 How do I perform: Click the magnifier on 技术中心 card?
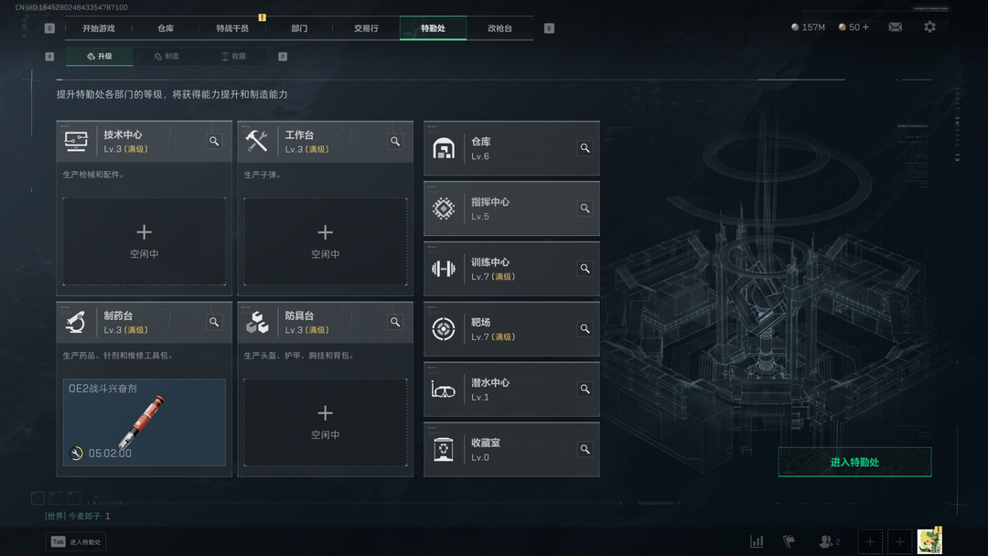[x=214, y=141]
